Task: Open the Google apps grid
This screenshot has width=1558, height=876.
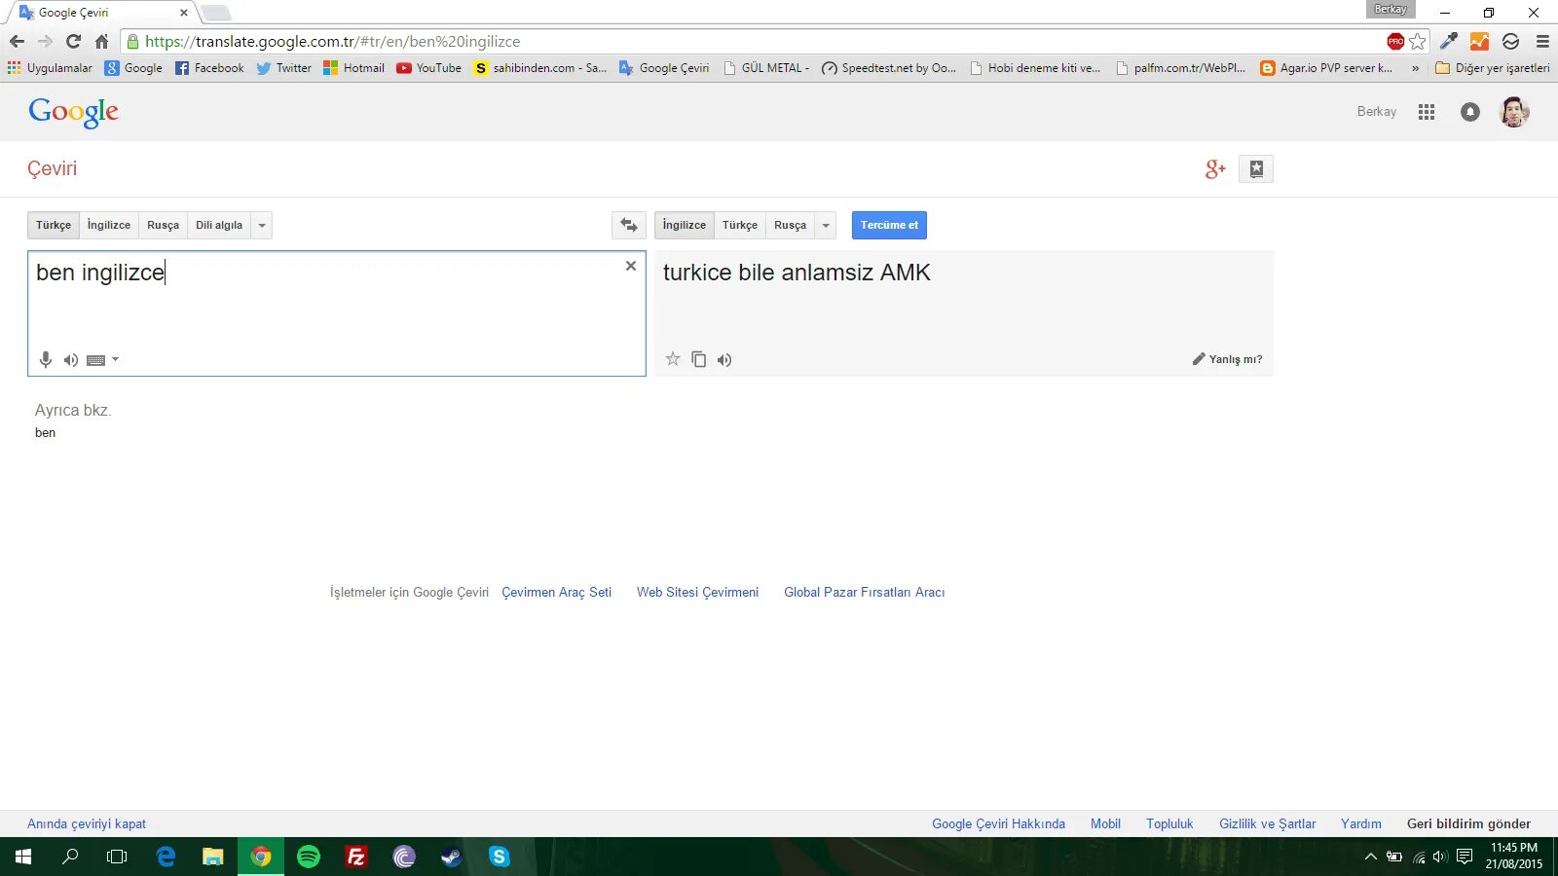Action: click(x=1426, y=112)
